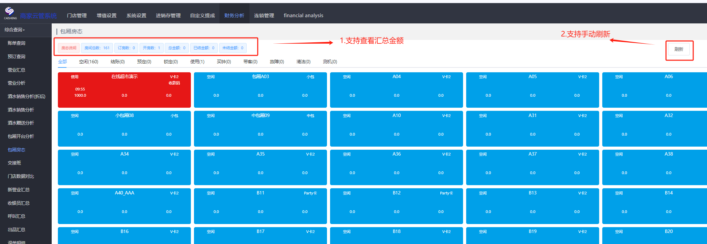Open 呼叫汇总 in the sidebar
This screenshot has width=707, height=244.
[x=17, y=216]
